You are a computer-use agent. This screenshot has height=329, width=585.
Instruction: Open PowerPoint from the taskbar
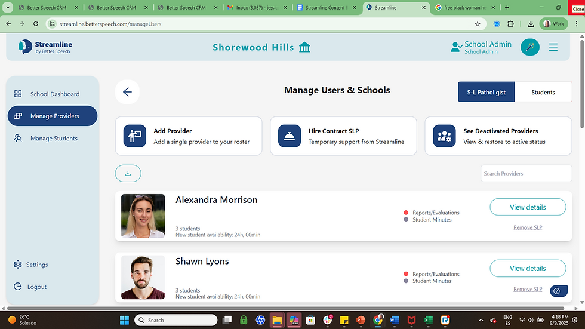pos(361,320)
